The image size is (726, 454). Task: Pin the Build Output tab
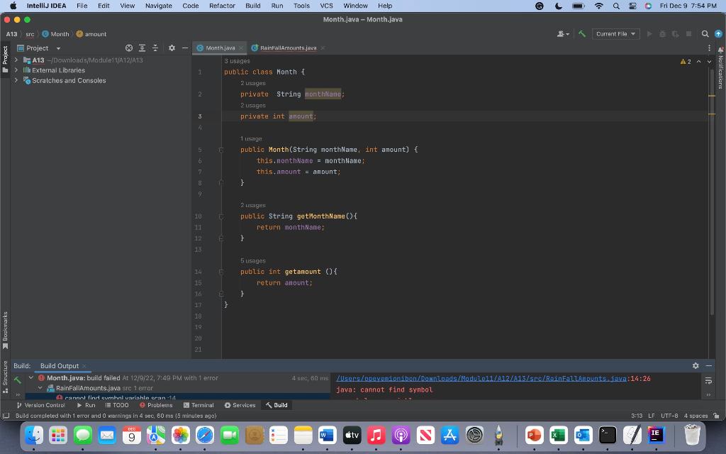pos(60,366)
